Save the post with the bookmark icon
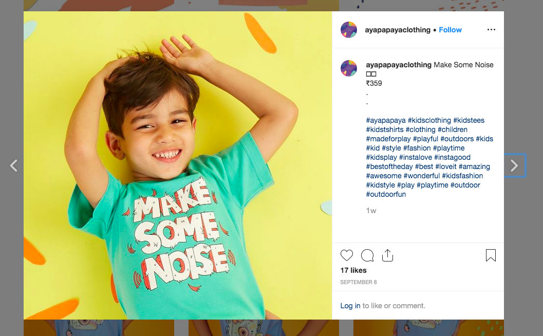543x336 pixels. click(491, 255)
